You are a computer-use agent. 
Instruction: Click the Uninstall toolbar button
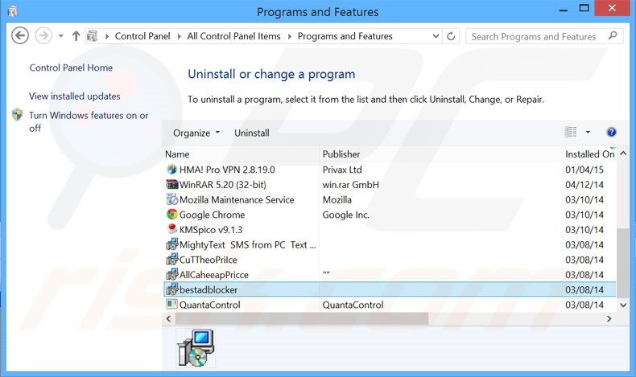(x=251, y=133)
